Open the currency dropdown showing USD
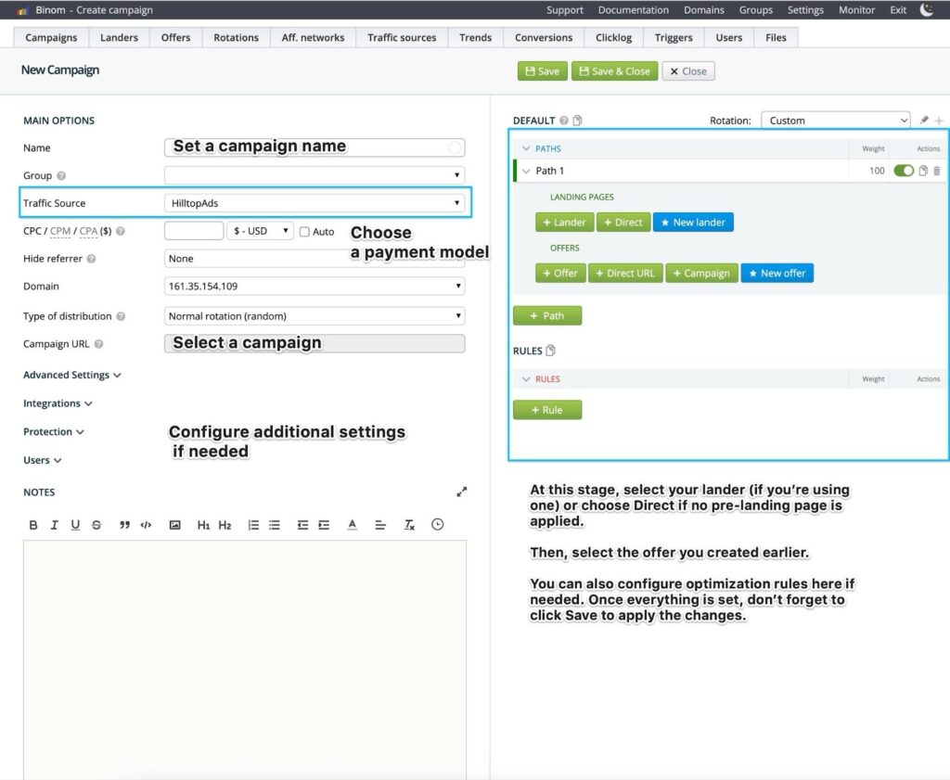 (260, 231)
